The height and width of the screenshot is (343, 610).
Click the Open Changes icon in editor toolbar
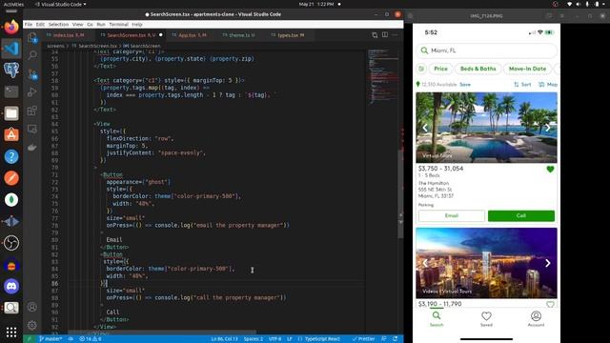[375, 35]
